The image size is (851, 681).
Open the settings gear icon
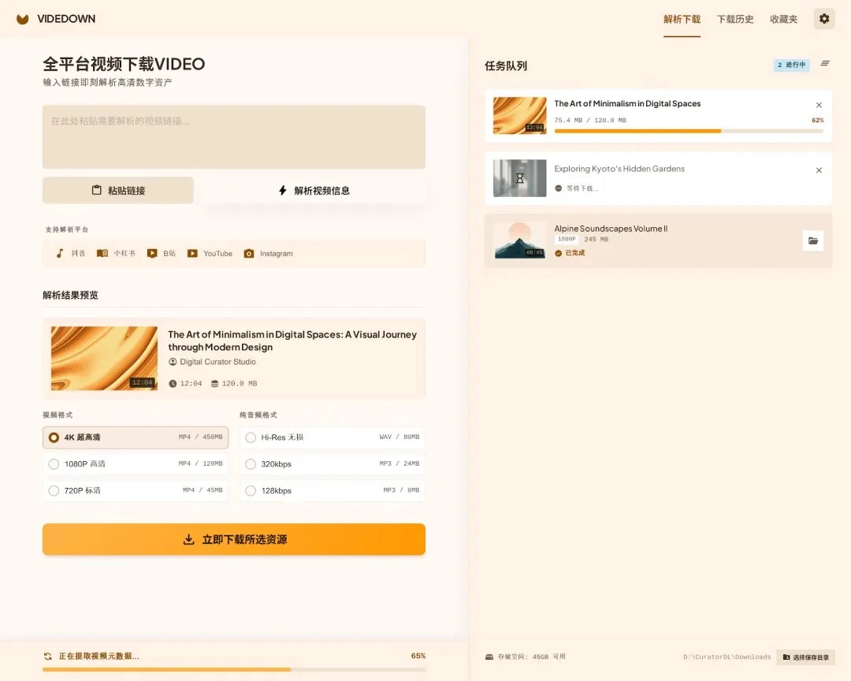click(824, 19)
